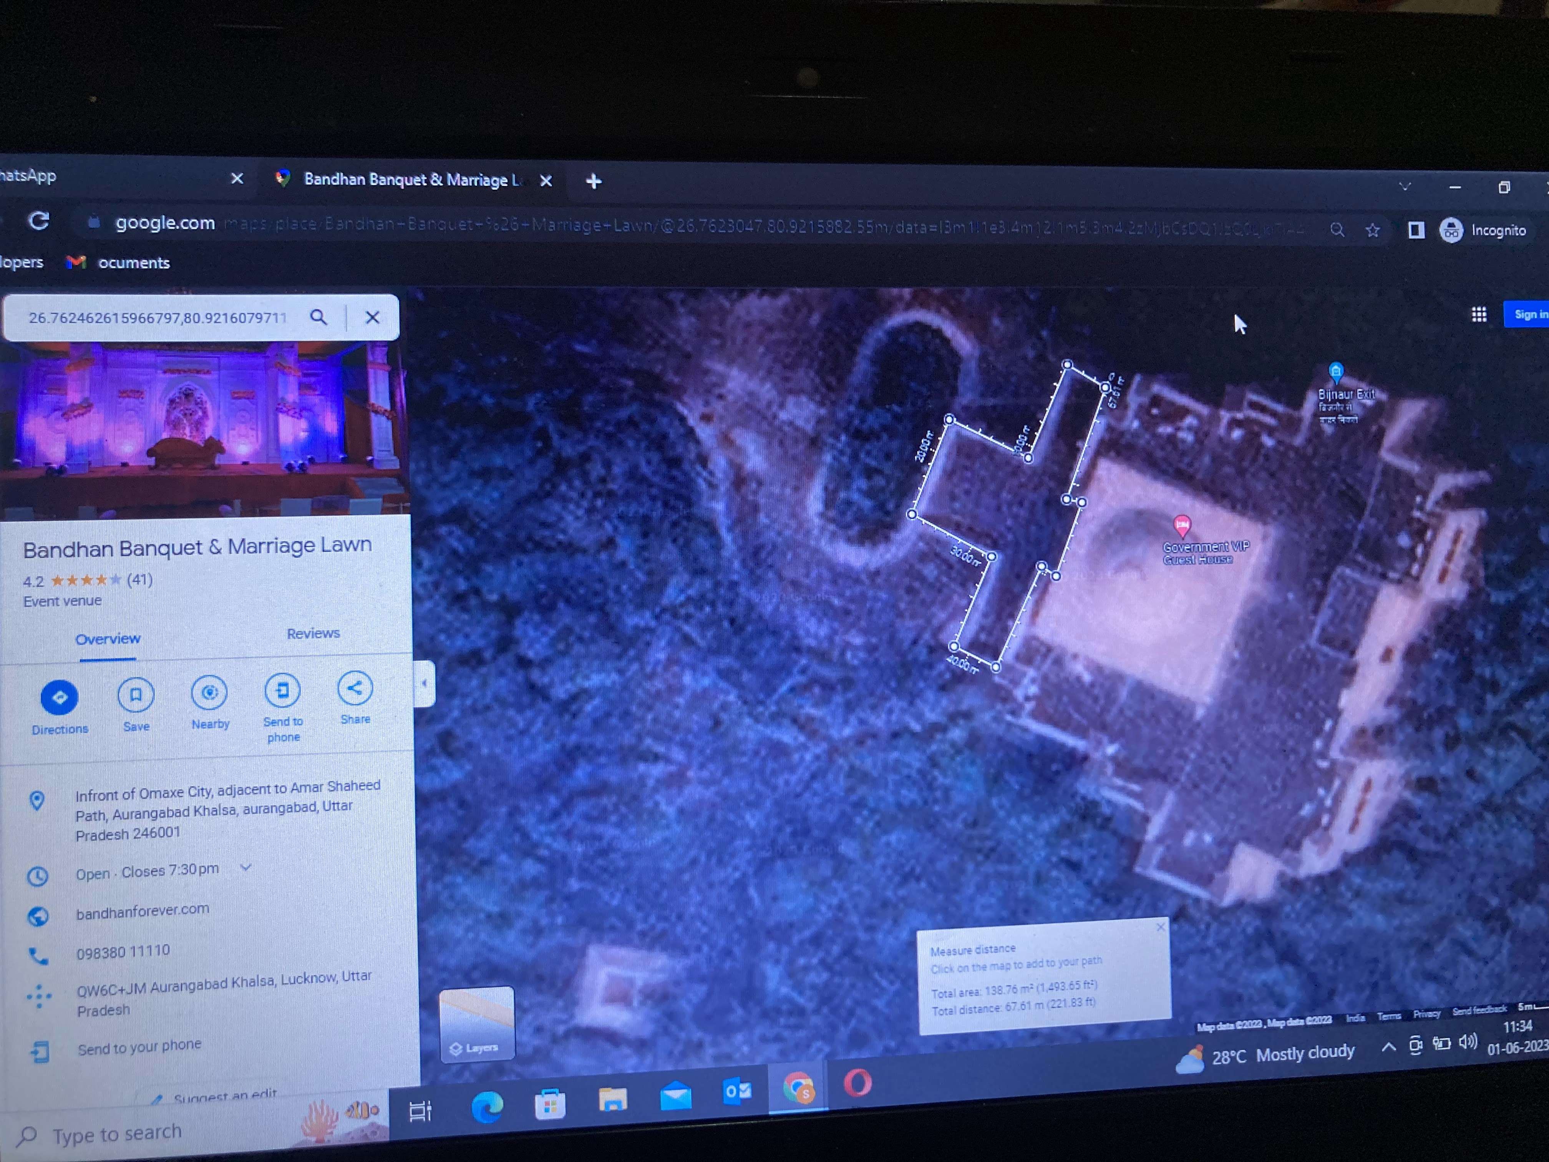This screenshot has width=1549, height=1162.
Task: Click the weather widget 28°C Mostly cloudy
Action: coord(1265,1057)
